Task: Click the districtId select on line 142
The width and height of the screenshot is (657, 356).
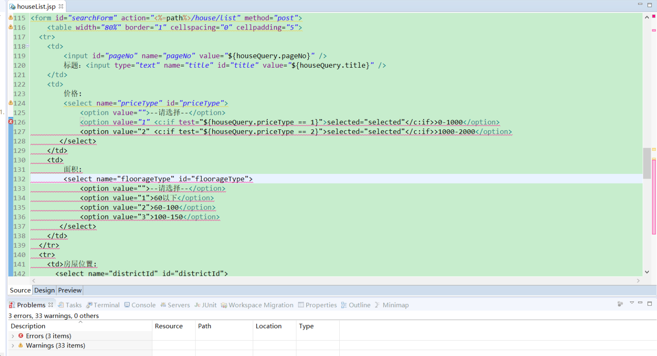Action: 142,273
